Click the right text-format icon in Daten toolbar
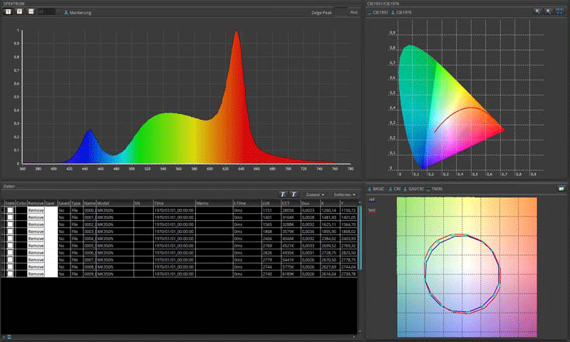Image resolution: width=570 pixels, height=342 pixels. 293,195
